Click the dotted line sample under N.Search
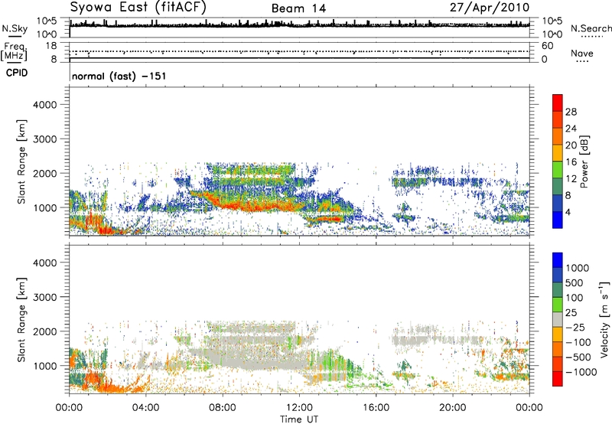 point(591,37)
